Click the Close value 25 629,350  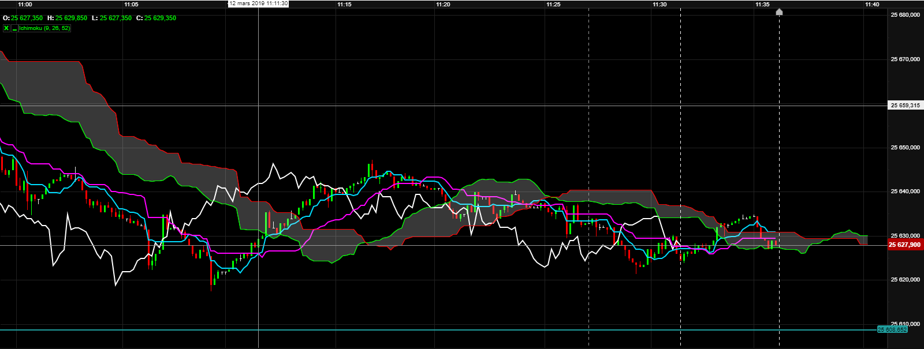[160, 18]
